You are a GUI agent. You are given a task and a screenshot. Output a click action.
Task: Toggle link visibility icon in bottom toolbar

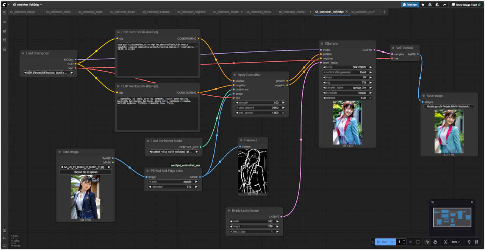tap(477, 242)
